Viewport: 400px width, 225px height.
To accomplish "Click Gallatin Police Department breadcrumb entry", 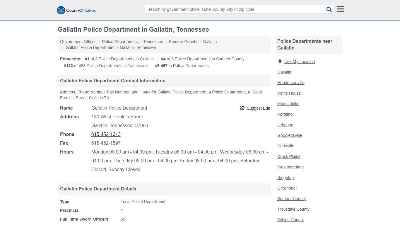I will (x=111, y=47).
